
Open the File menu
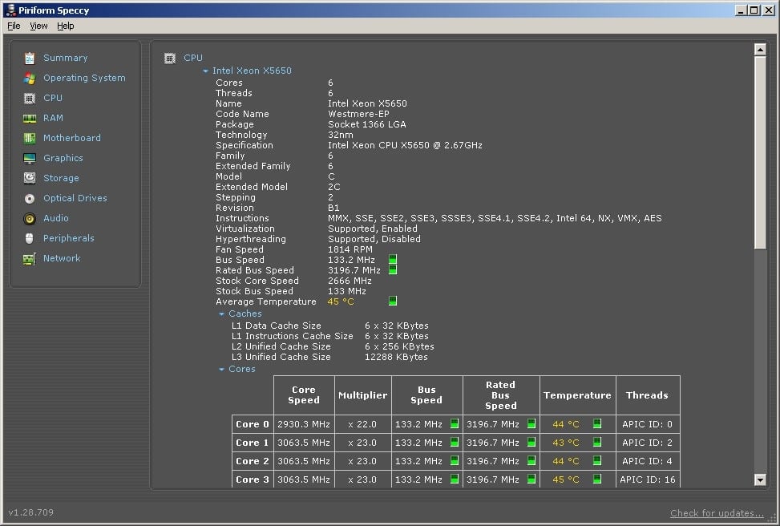[14, 26]
